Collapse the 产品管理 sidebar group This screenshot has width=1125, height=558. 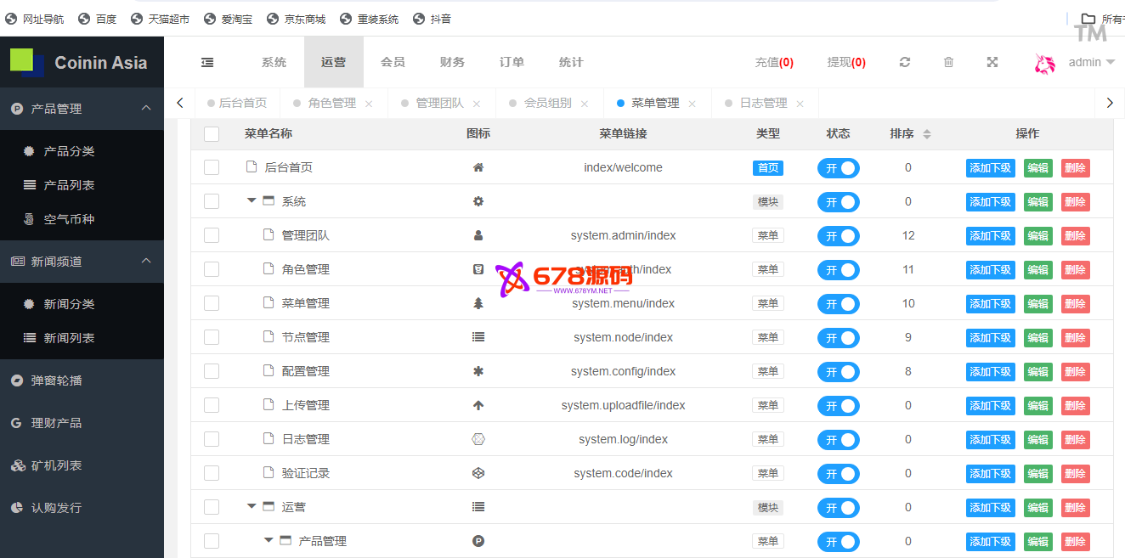pos(145,109)
